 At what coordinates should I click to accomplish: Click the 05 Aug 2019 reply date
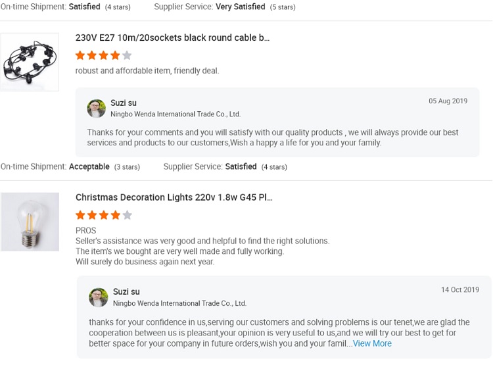[448, 101]
